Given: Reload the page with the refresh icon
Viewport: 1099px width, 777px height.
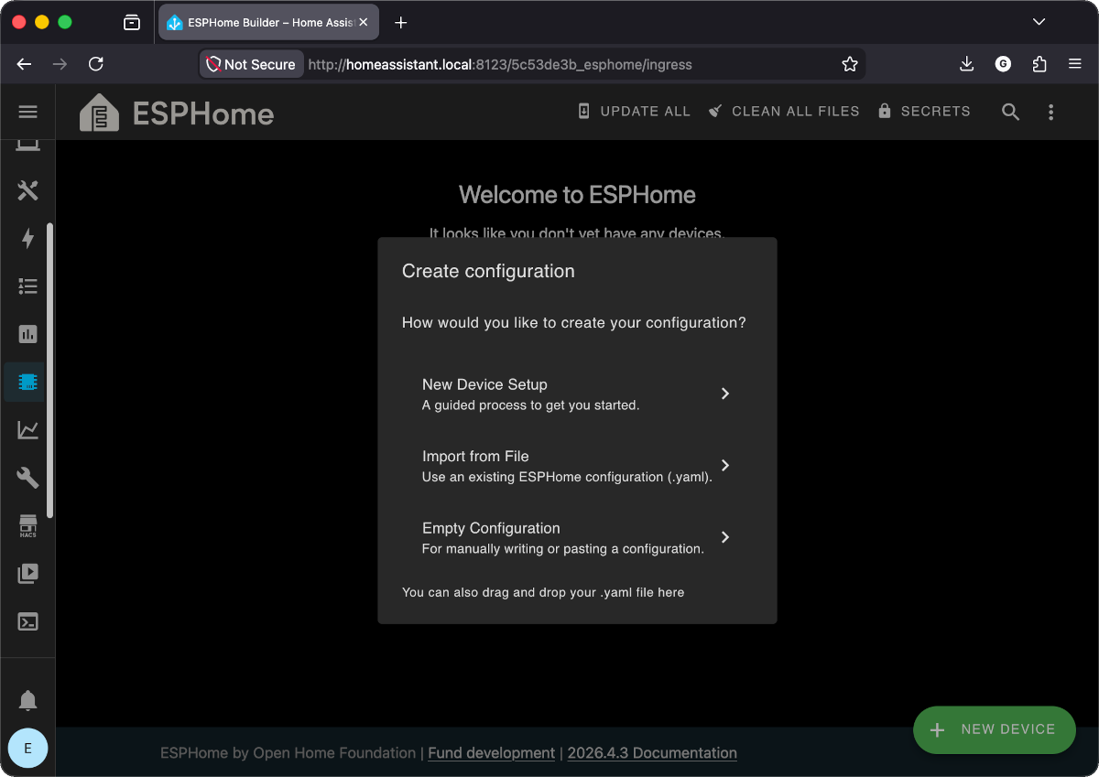Looking at the screenshot, I should [95, 64].
